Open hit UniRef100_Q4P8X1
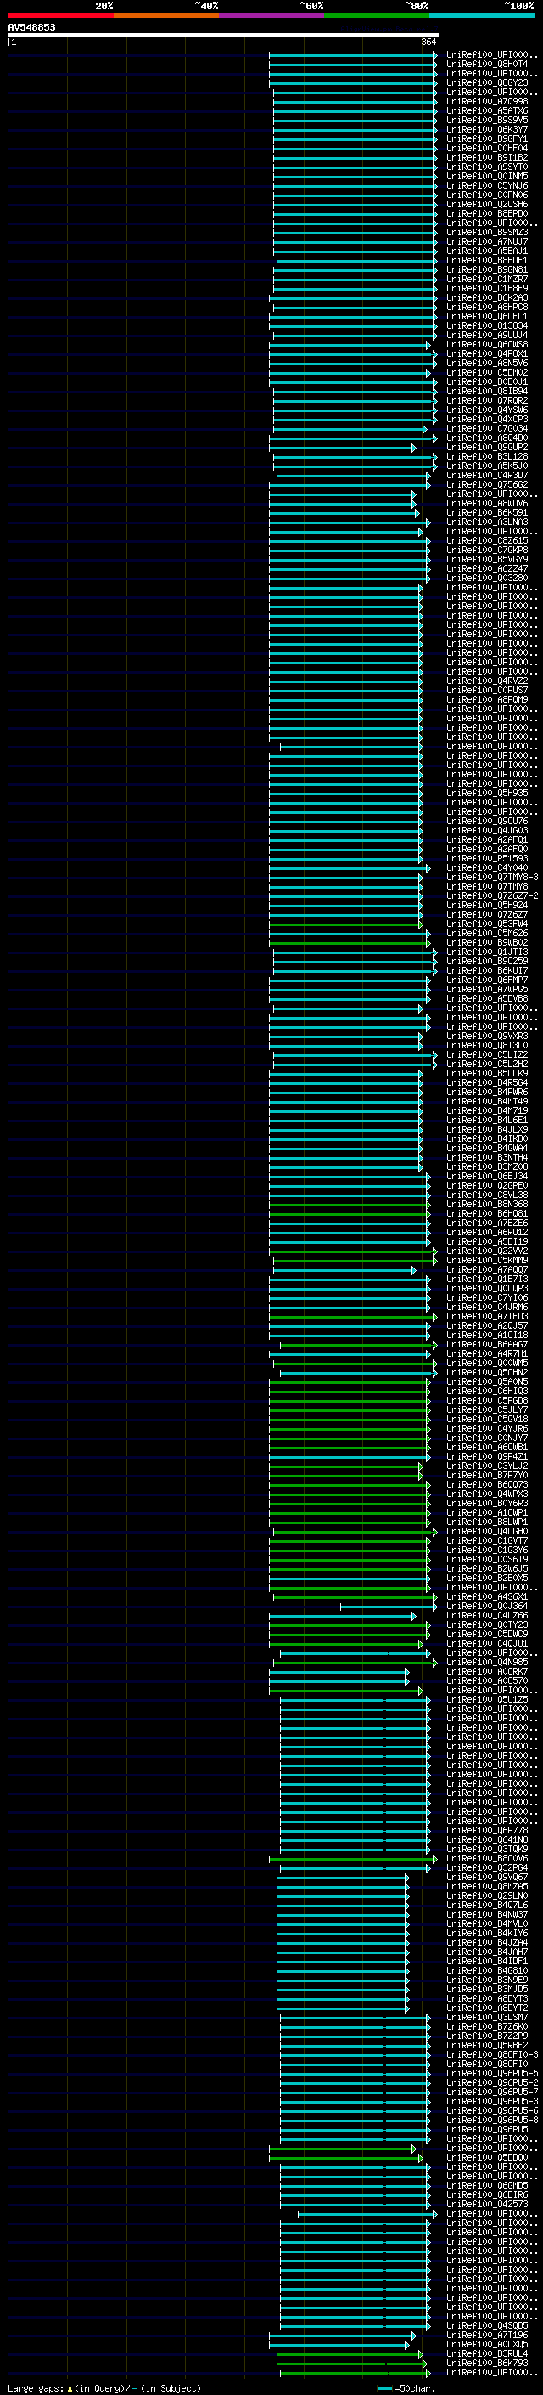The image size is (543, 2395). (486, 353)
